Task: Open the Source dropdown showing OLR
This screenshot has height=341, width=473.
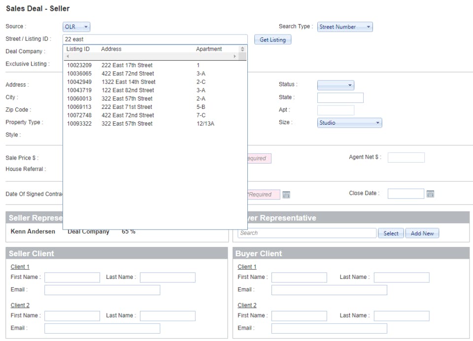Action: click(76, 27)
